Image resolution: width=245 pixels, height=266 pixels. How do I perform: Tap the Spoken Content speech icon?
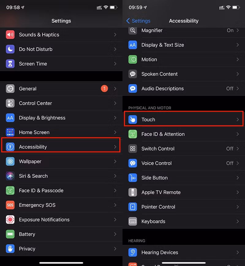133,74
